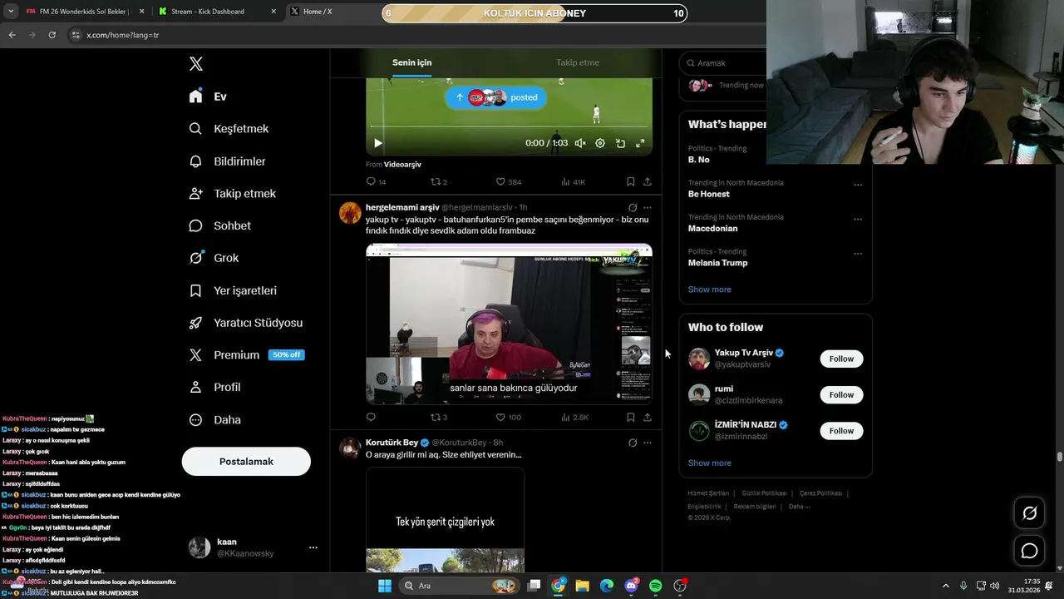Open Profil page
The image size is (1064, 599).
[214, 388]
